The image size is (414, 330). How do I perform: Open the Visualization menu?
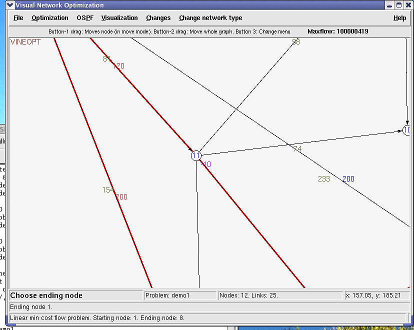119,18
